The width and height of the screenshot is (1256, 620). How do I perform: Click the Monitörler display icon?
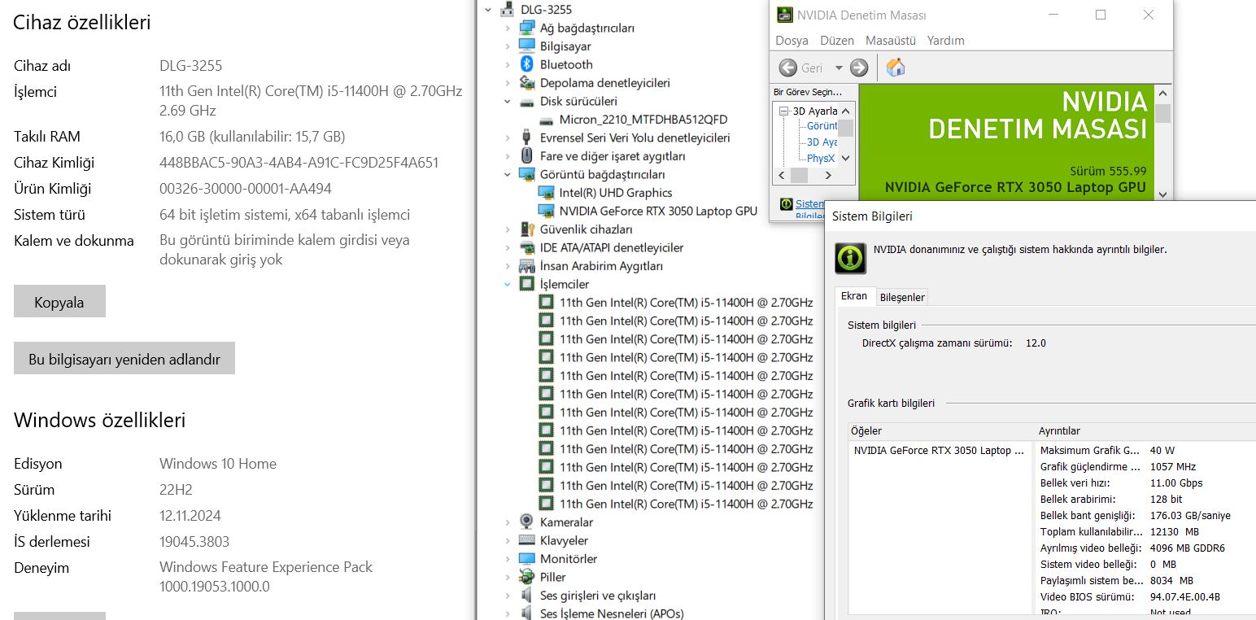(x=526, y=559)
